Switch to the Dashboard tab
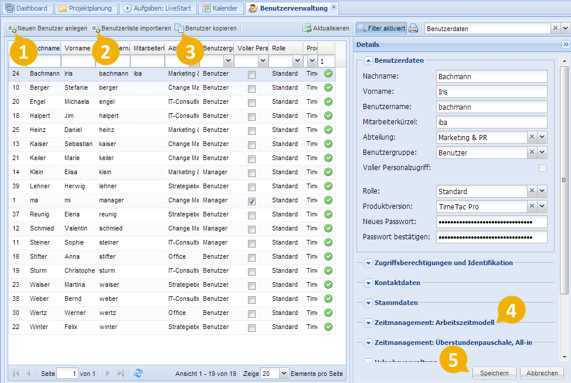This screenshot has width=571, height=383. [x=27, y=8]
